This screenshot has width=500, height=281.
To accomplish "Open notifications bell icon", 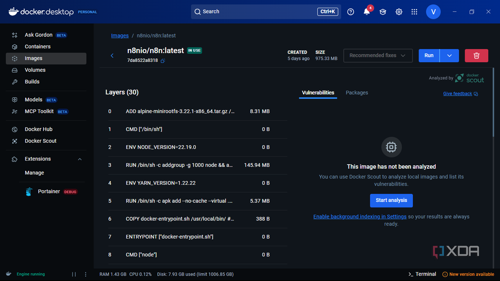I will coord(367,12).
